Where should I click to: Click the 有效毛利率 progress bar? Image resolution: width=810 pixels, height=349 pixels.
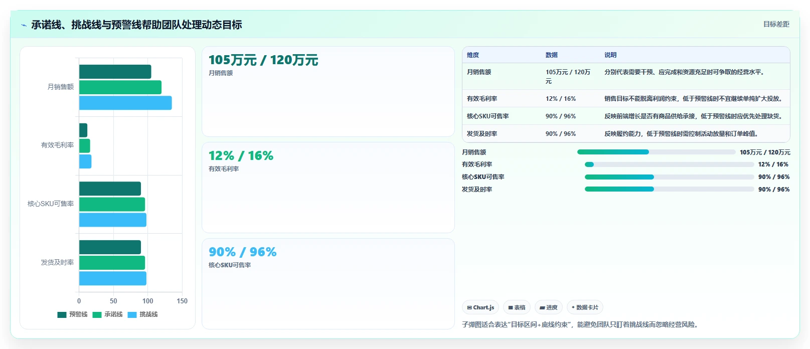(670, 164)
